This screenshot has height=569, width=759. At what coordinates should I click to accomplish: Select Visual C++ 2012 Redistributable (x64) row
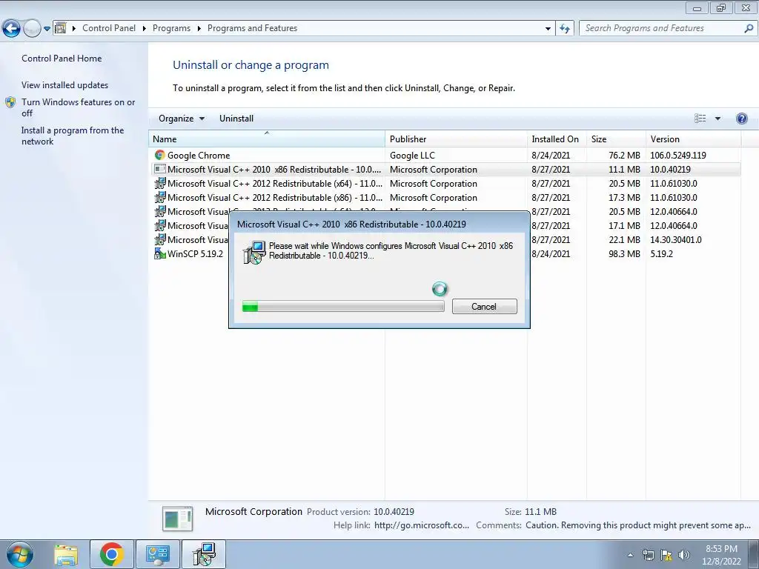(x=445, y=184)
